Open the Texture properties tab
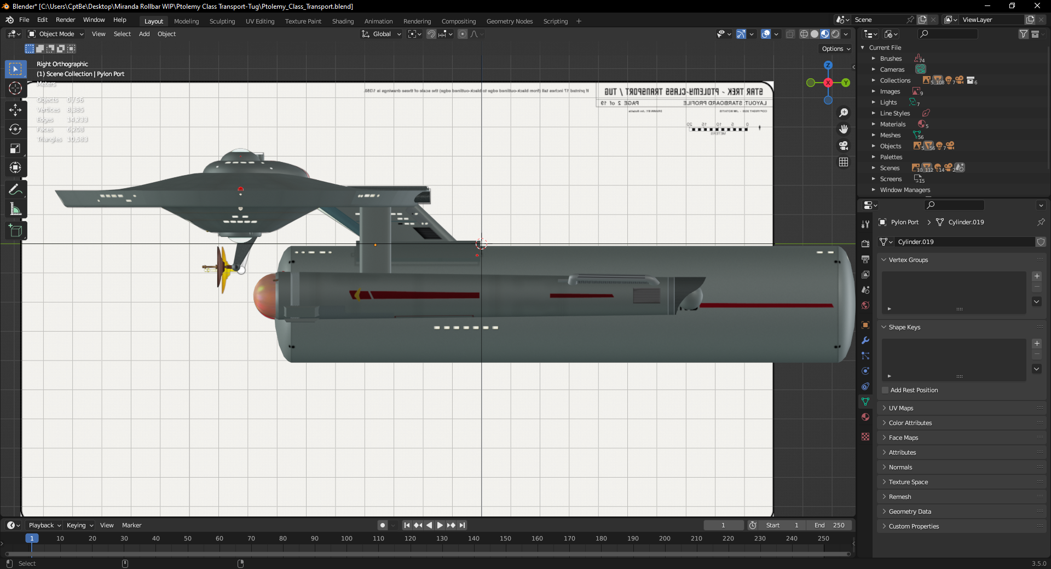The height and width of the screenshot is (569, 1051). tap(865, 437)
